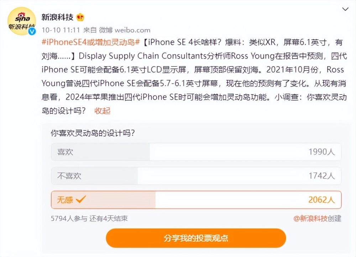356x257 pixels.
Task: Select the 不喜欢 poll option
Action: tap(196, 176)
